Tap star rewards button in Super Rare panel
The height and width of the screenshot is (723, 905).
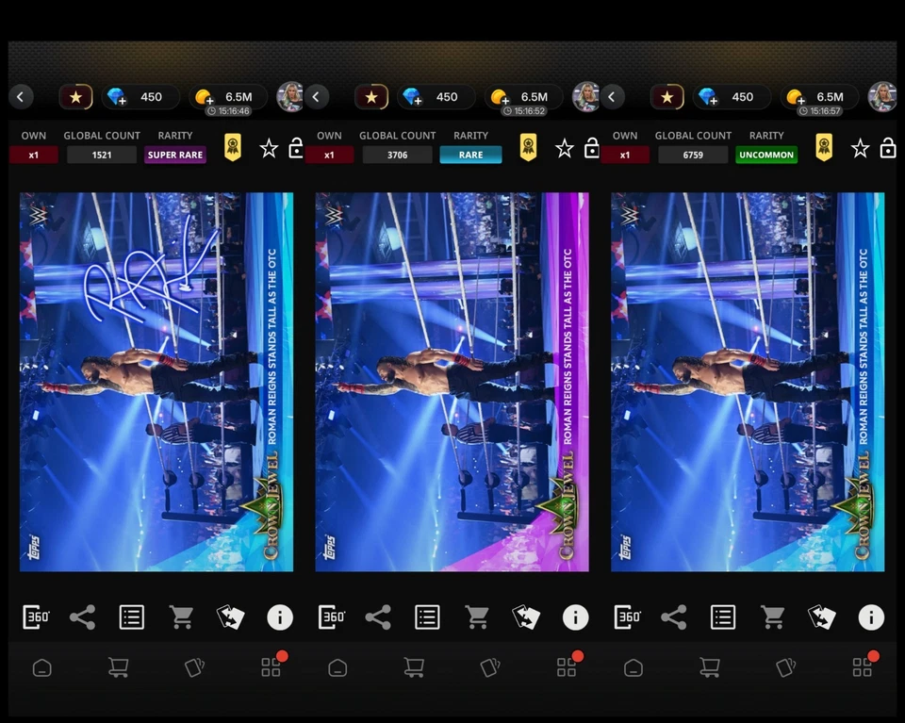(x=75, y=97)
